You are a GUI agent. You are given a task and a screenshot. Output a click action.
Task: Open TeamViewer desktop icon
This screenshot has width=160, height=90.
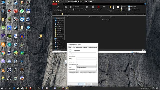pyautogui.click(x=22, y=20)
